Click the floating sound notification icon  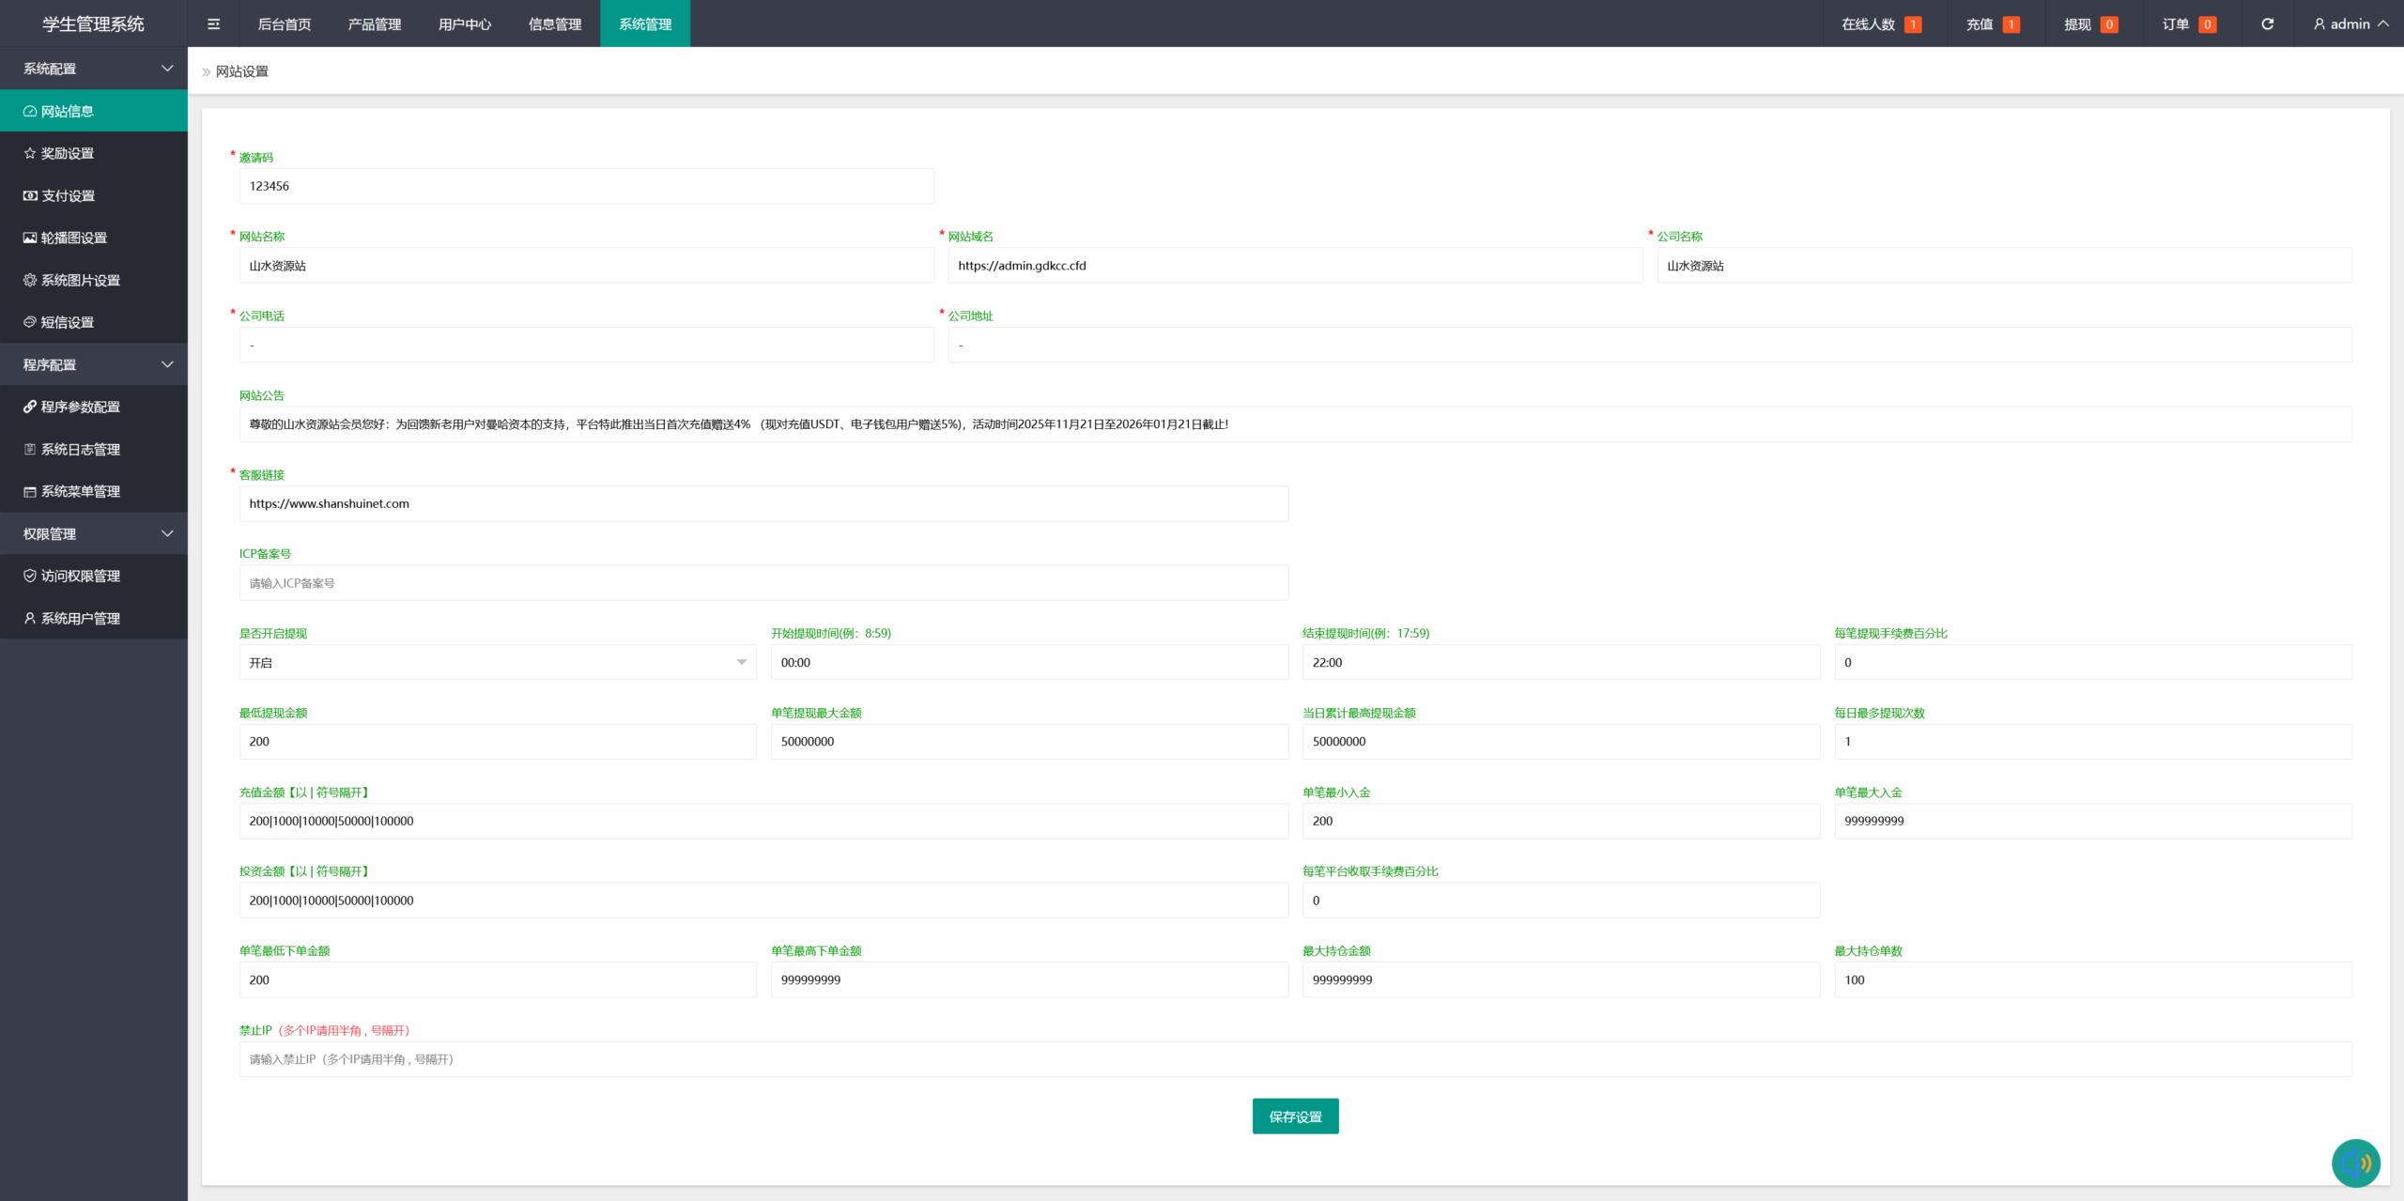click(x=2355, y=1163)
